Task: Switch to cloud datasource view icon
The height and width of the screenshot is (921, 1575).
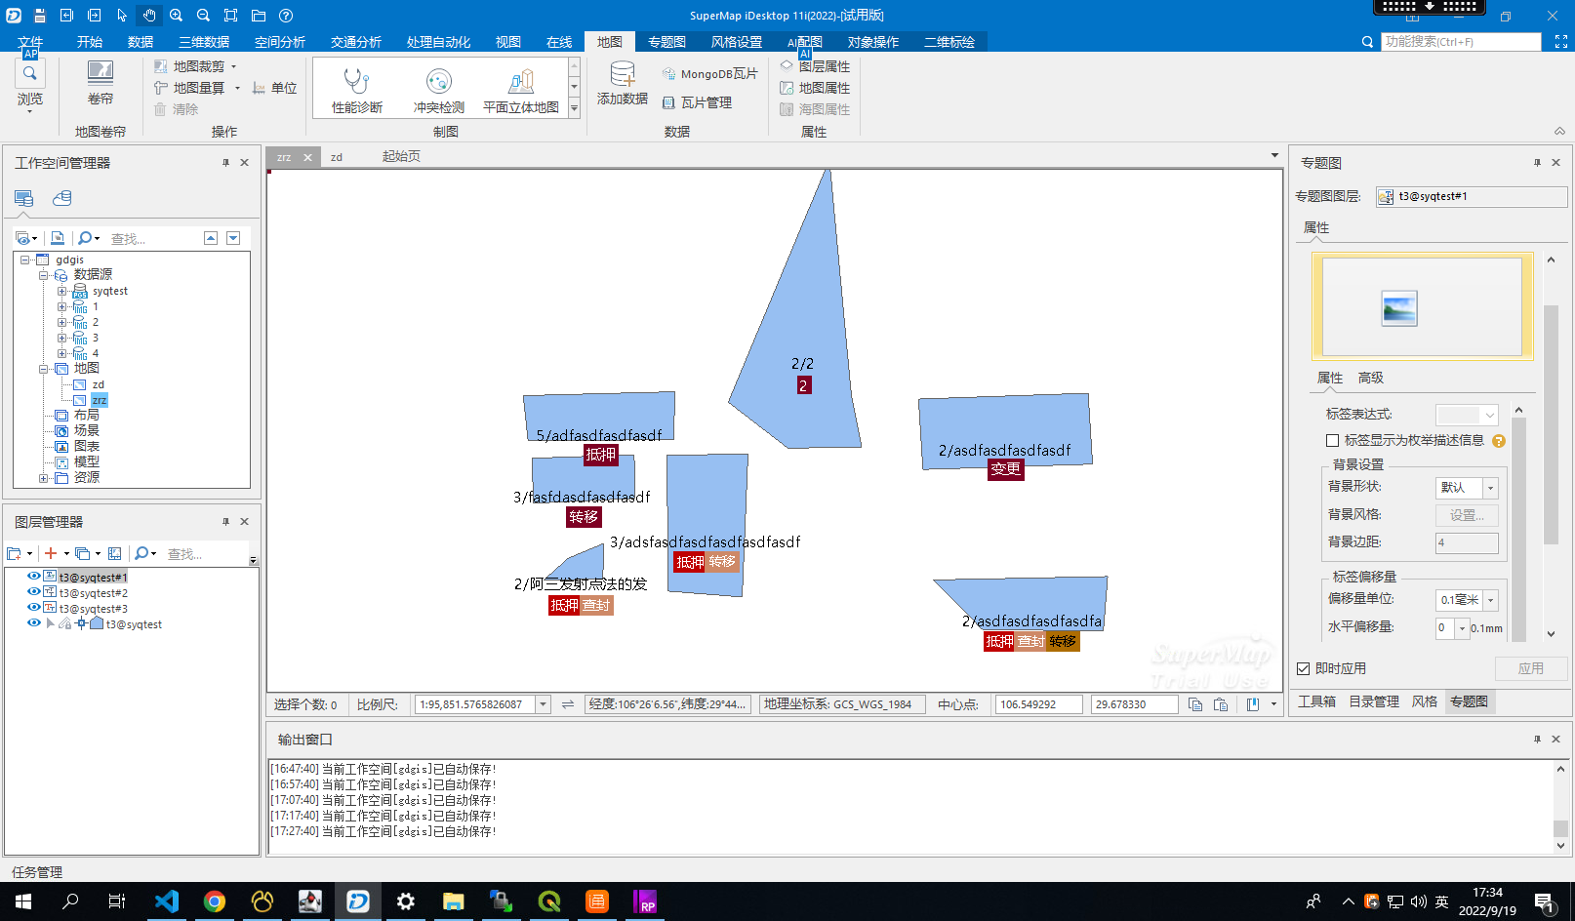Action: (61, 198)
